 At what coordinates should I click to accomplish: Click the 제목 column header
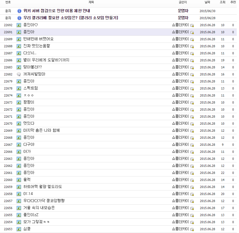tap(91, 2)
